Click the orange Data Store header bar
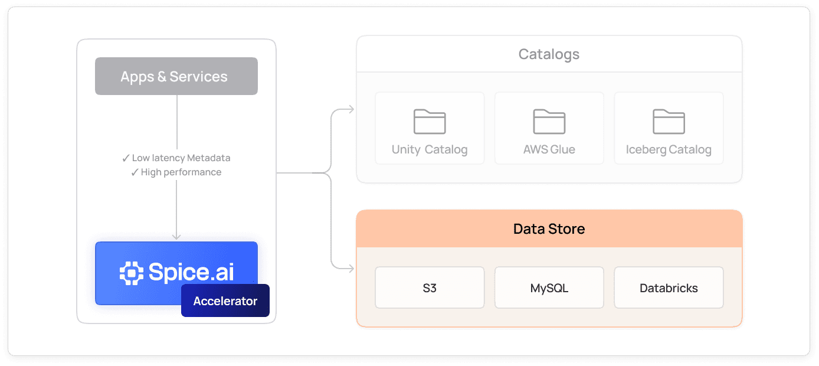This screenshot has width=819, height=366. (x=549, y=228)
